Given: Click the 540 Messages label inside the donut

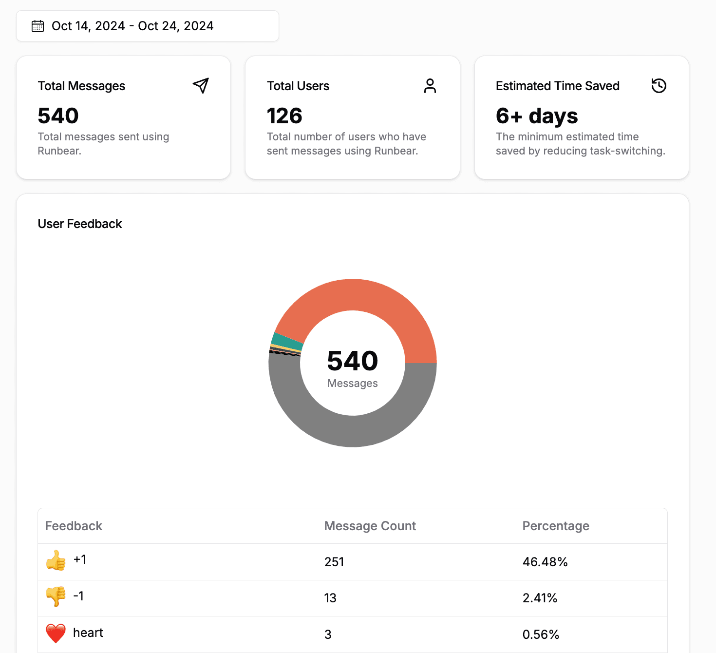Looking at the screenshot, I should tap(353, 368).
